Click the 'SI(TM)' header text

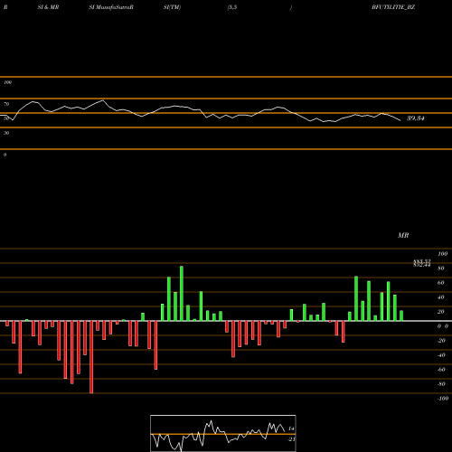(172, 7)
